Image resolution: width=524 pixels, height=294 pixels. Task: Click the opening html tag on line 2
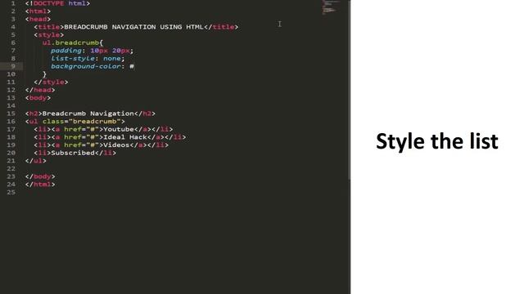click(38, 11)
